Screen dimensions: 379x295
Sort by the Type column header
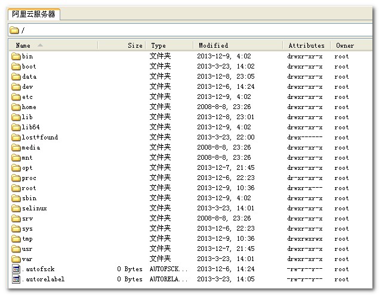coord(169,45)
